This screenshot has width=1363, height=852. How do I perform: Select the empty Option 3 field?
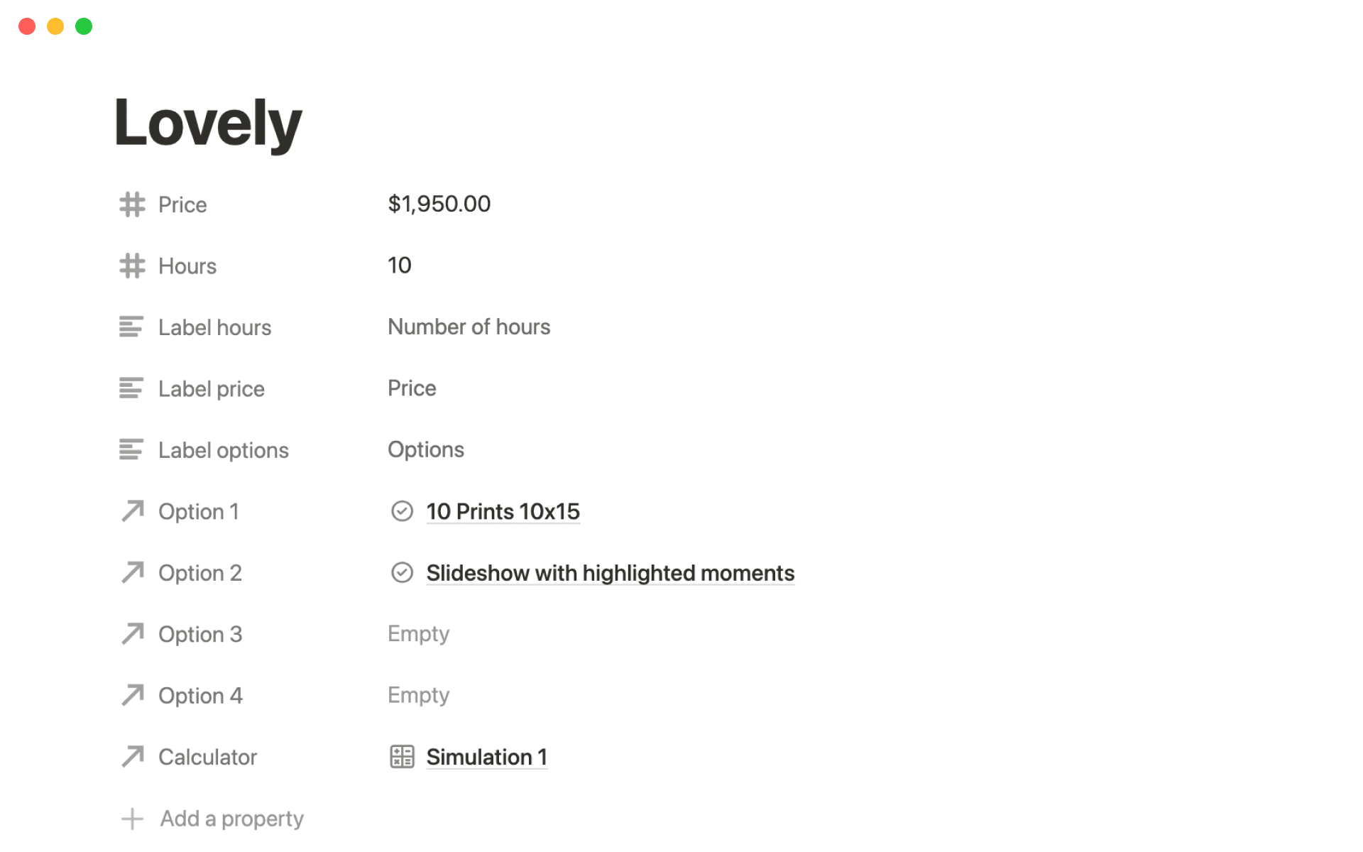coord(418,634)
